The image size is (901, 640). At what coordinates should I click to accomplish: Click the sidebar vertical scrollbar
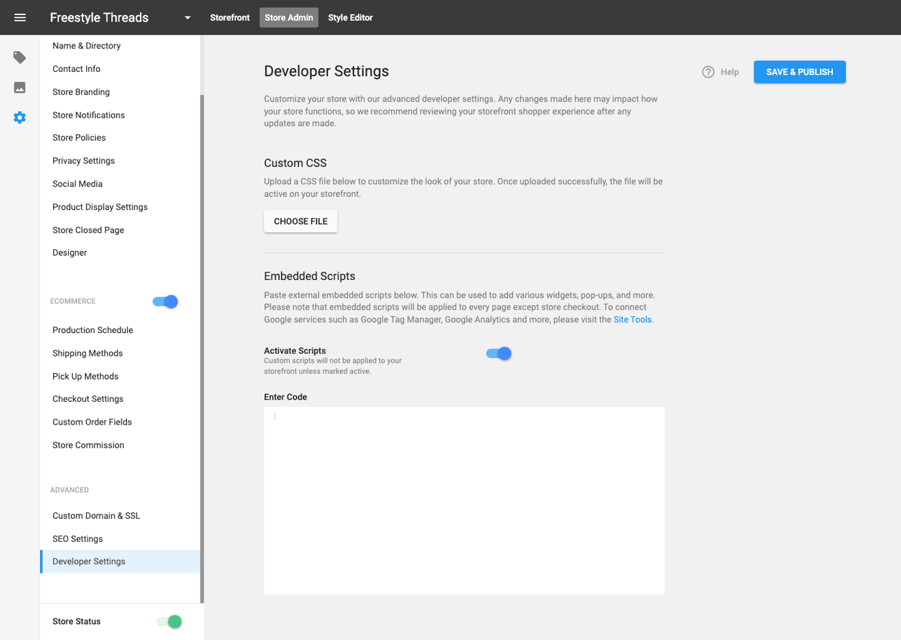tap(202, 347)
